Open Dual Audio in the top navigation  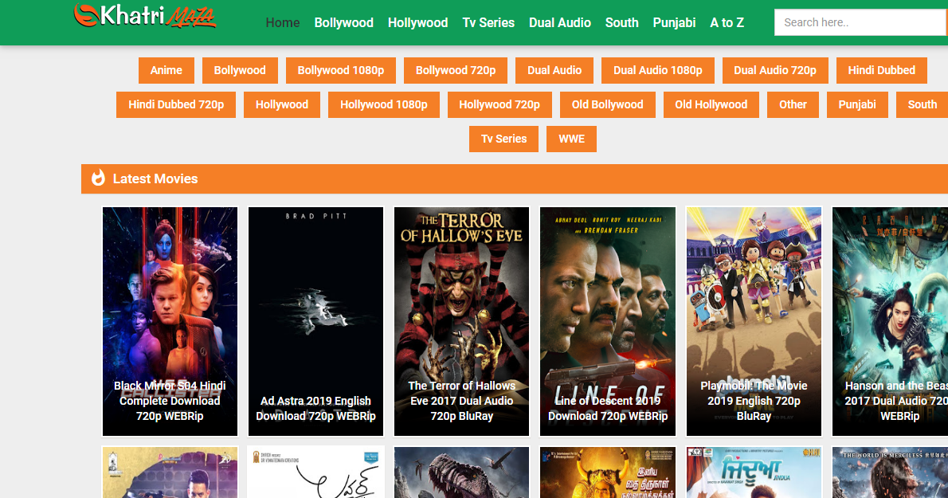point(560,23)
